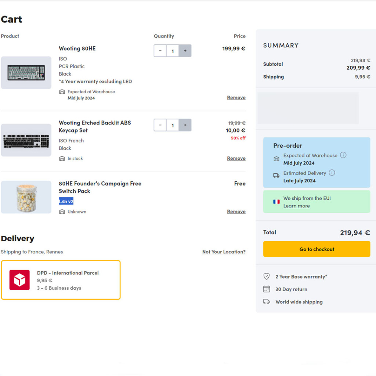Viewport: 376px width, 376px height.
Task: Click the delivery truck icon in the Pre-order box
Action: coord(276,176)
